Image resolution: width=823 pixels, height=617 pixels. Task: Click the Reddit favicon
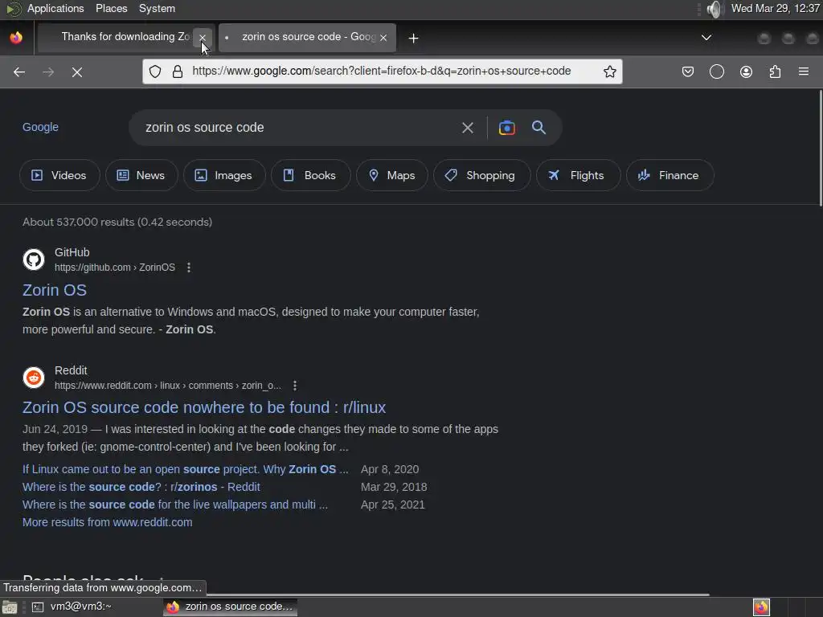tap(34, 378)
